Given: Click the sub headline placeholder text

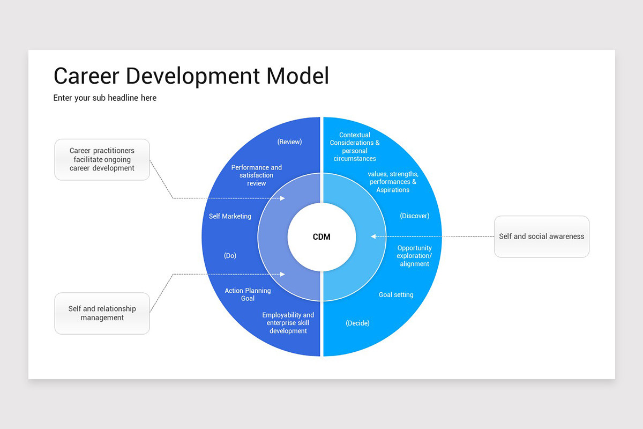Looking at the screenshot, I should [x=104, y=98].
